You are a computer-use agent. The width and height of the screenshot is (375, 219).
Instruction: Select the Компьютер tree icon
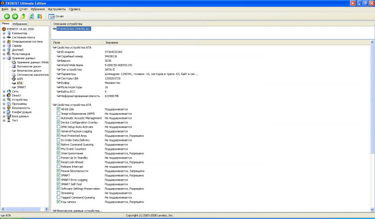click(9, 33)
